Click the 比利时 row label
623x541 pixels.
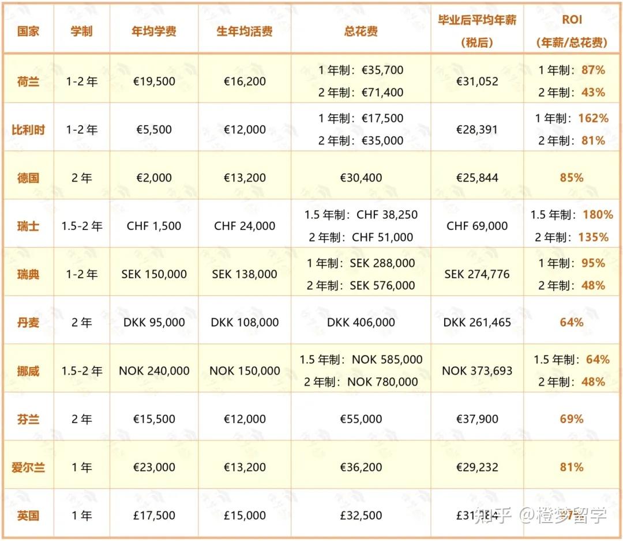click(x=28, y=129)
